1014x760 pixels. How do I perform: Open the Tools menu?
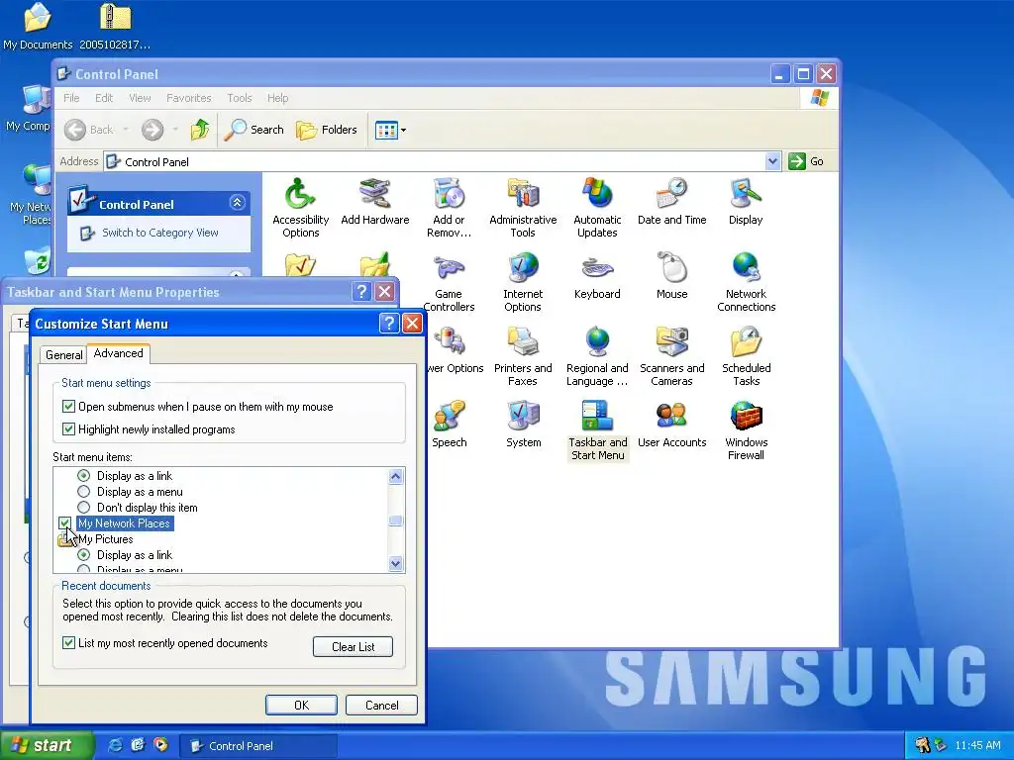(240, 98)
